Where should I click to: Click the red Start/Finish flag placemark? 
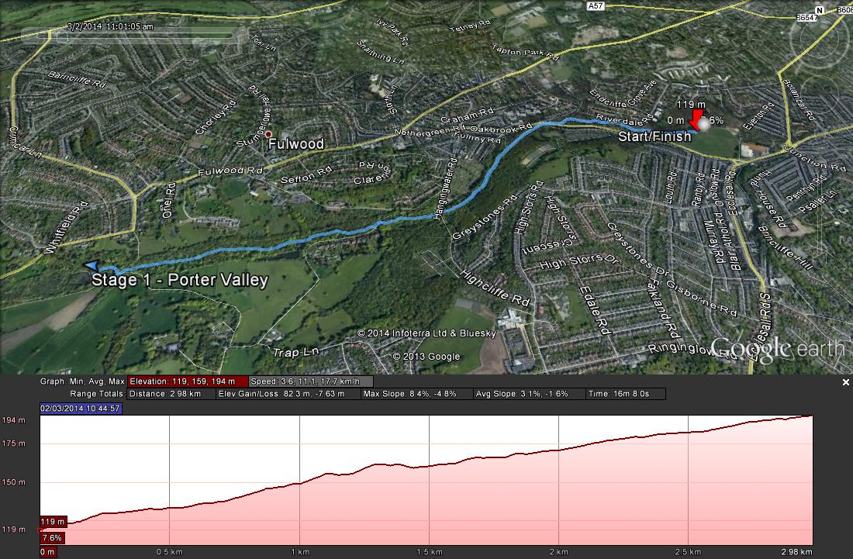695,120
